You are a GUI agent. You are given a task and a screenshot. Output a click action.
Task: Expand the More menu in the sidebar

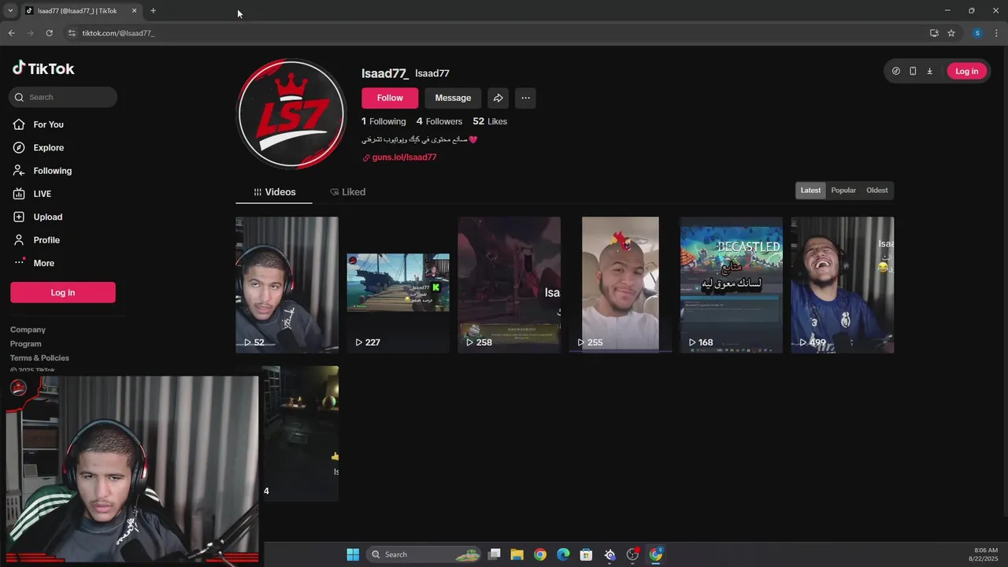pyautogui.click(x=43, y=263)
